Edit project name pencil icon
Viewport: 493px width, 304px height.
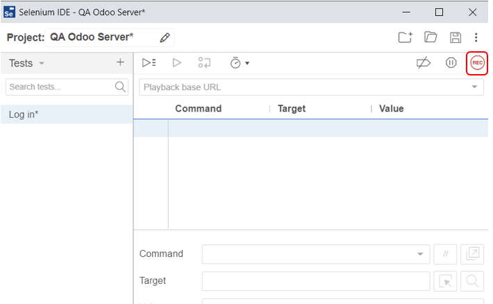click(x=165, y=37)
